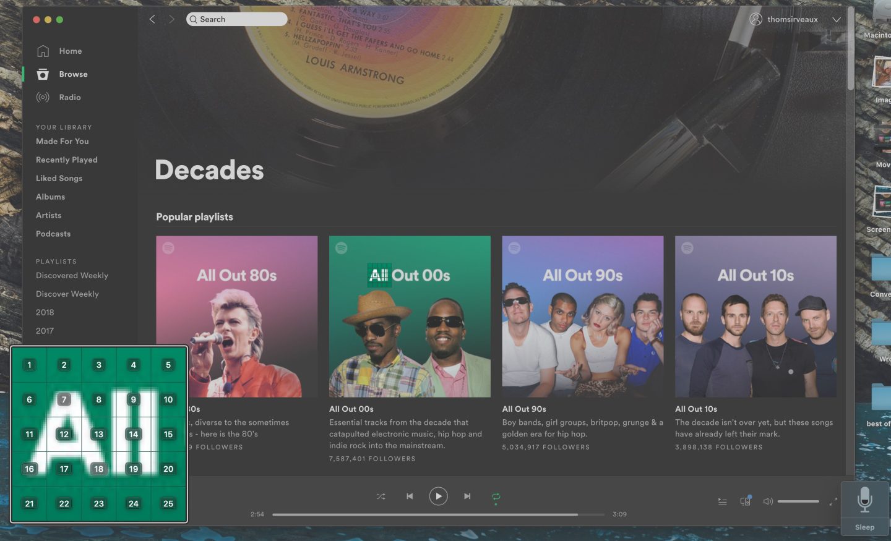Skip to the next track

coord(467,496)
